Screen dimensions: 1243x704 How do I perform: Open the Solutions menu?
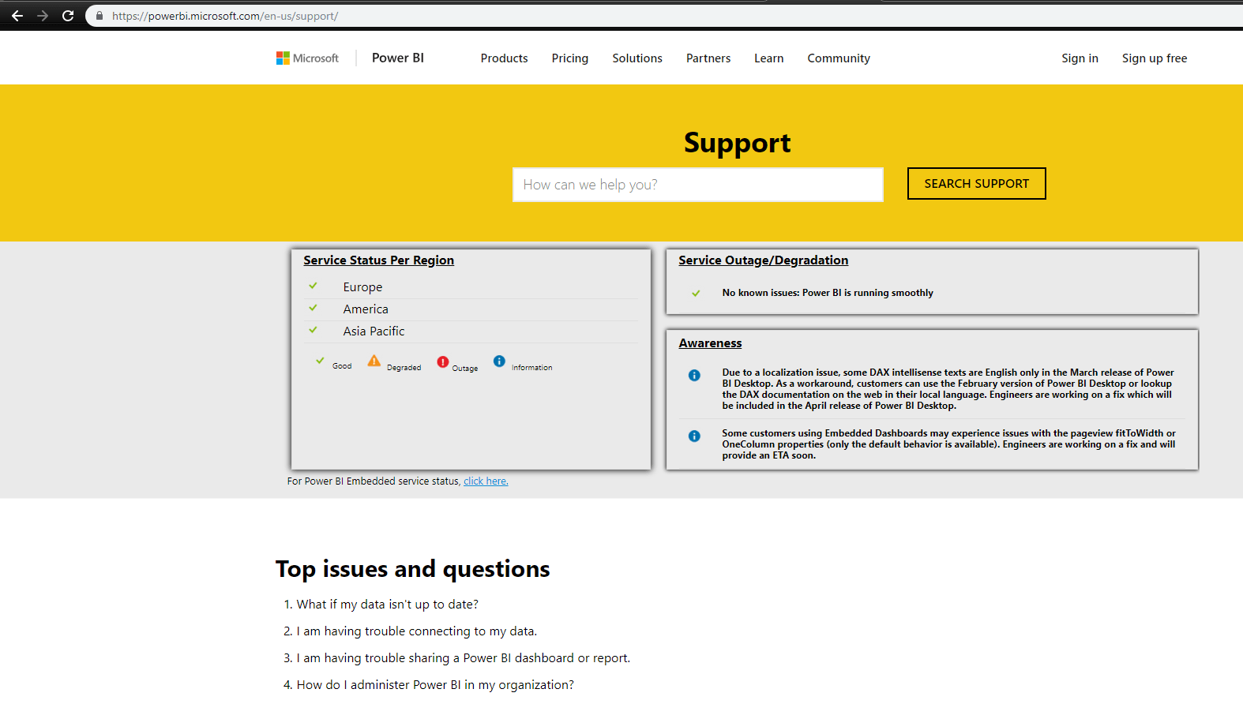click(637, 58)
